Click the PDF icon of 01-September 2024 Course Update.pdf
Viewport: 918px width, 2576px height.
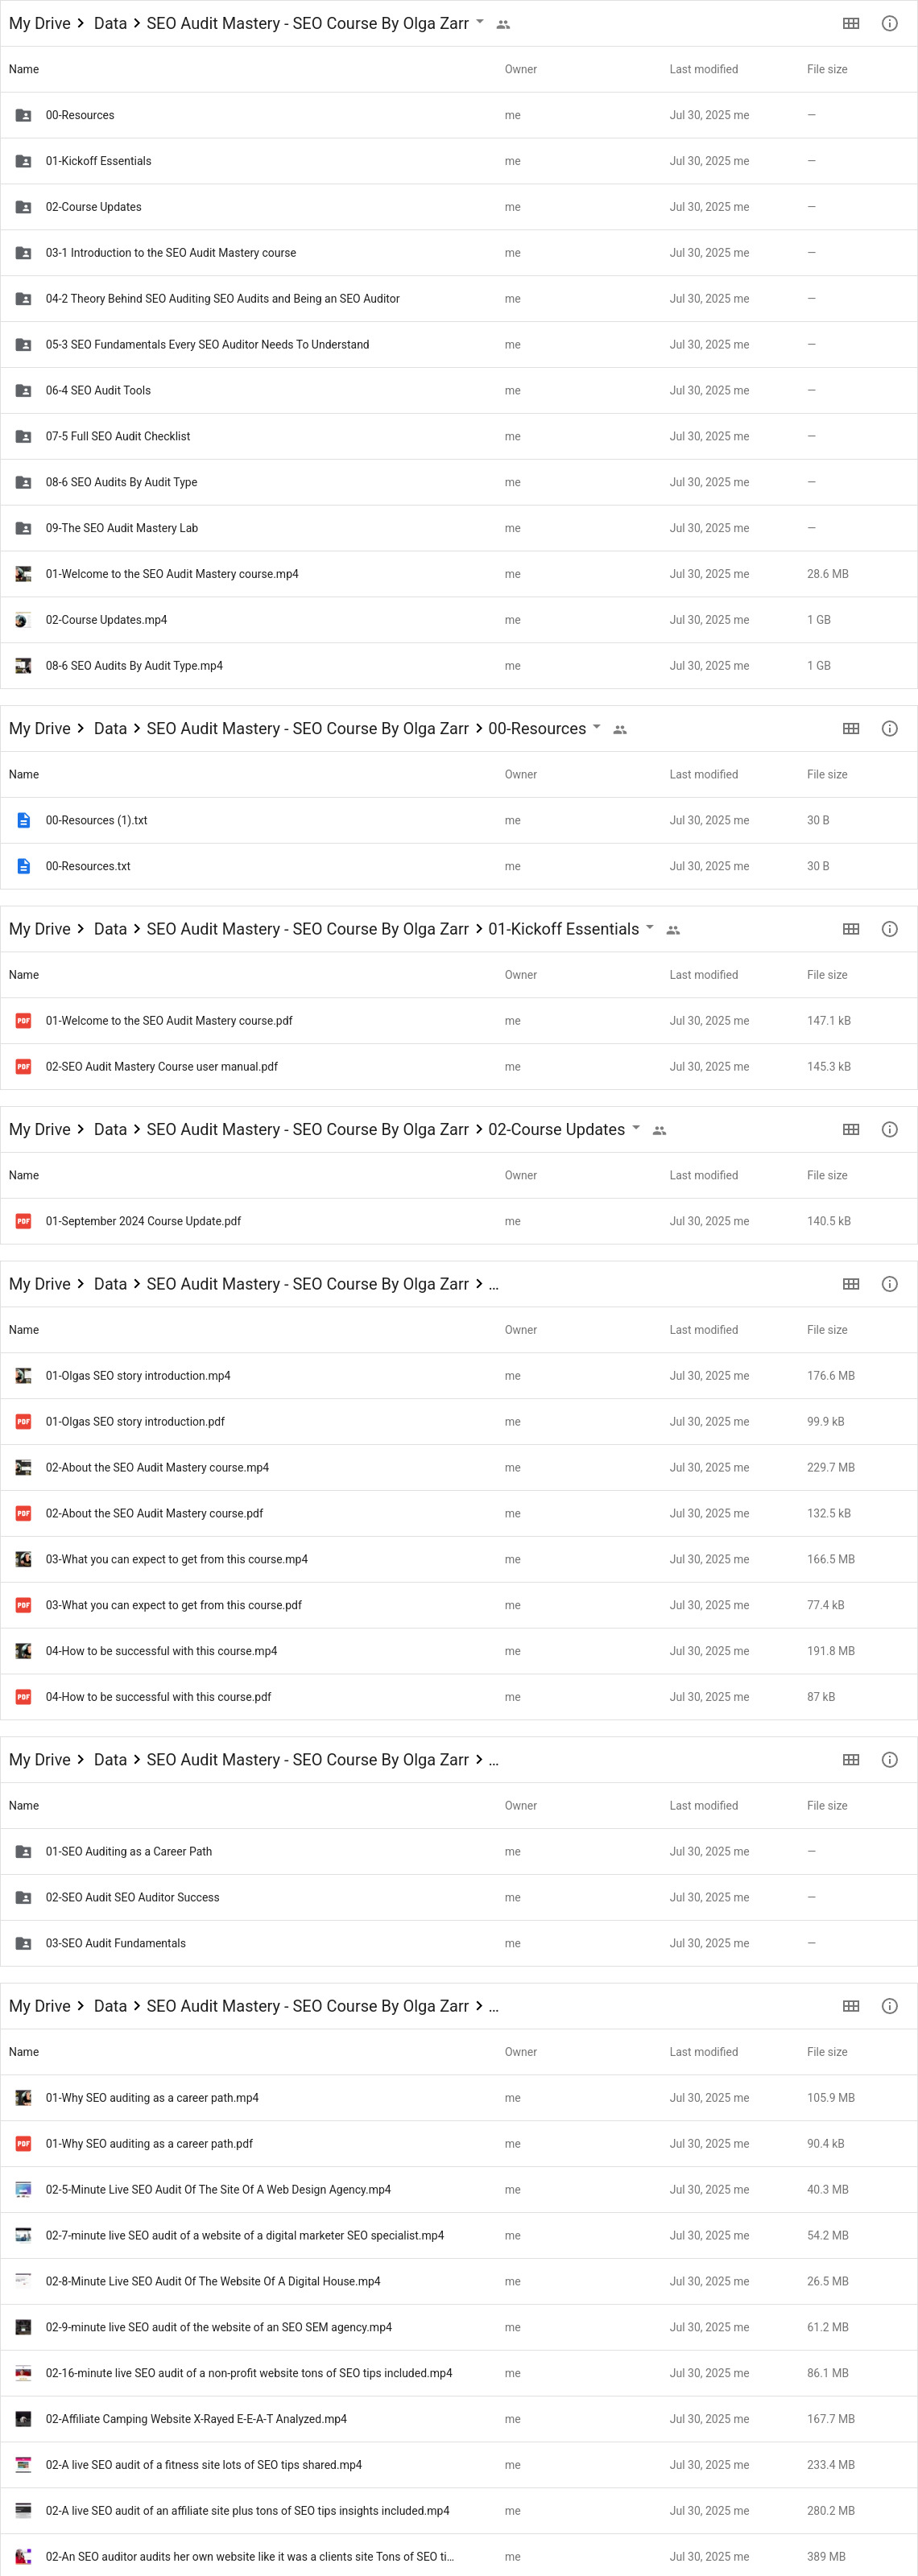[23, 1220]
